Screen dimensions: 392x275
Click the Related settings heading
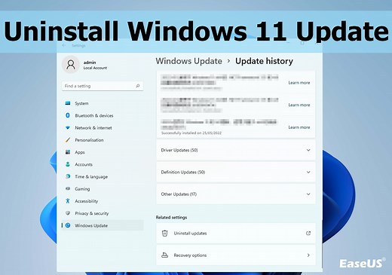pyautogui.click(x=171, y=217)
